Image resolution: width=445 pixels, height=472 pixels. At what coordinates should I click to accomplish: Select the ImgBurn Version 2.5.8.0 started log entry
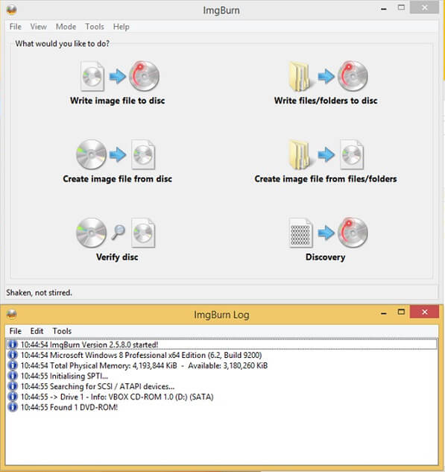click(221, 344)
